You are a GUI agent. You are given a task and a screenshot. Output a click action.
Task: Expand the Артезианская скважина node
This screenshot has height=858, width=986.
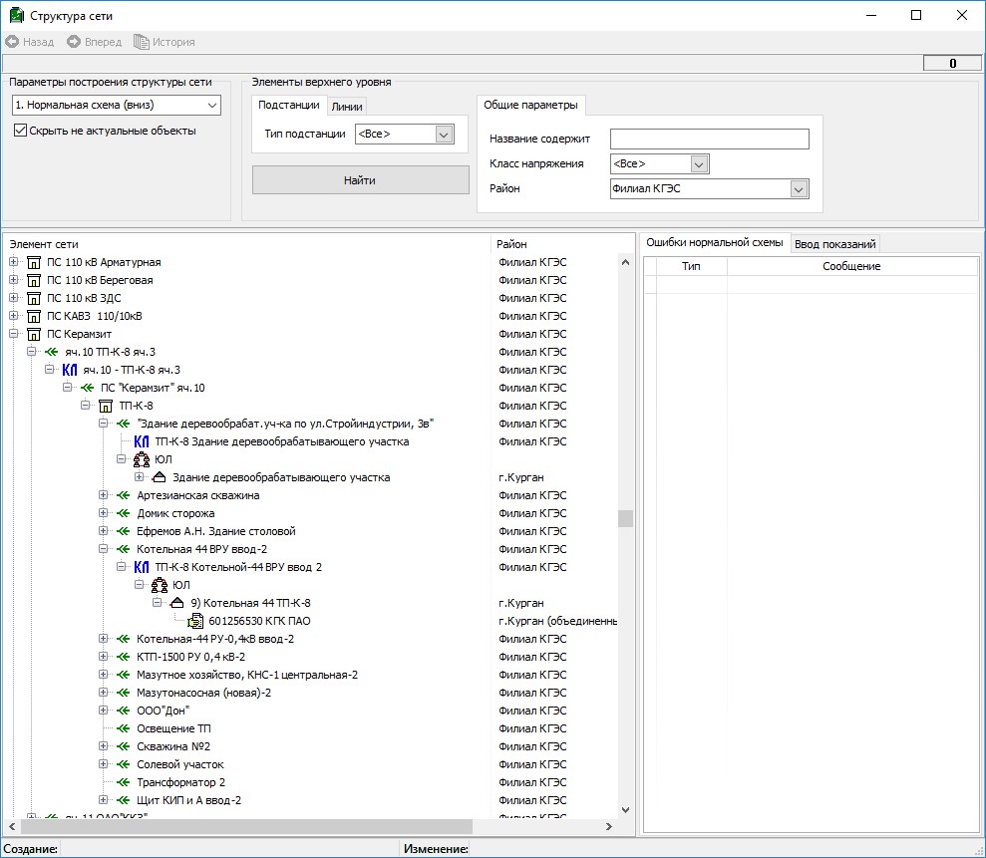103,495
